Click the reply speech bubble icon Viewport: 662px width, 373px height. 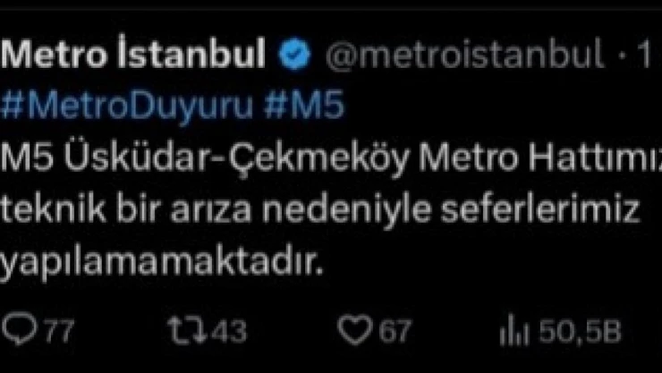[19, 330]
